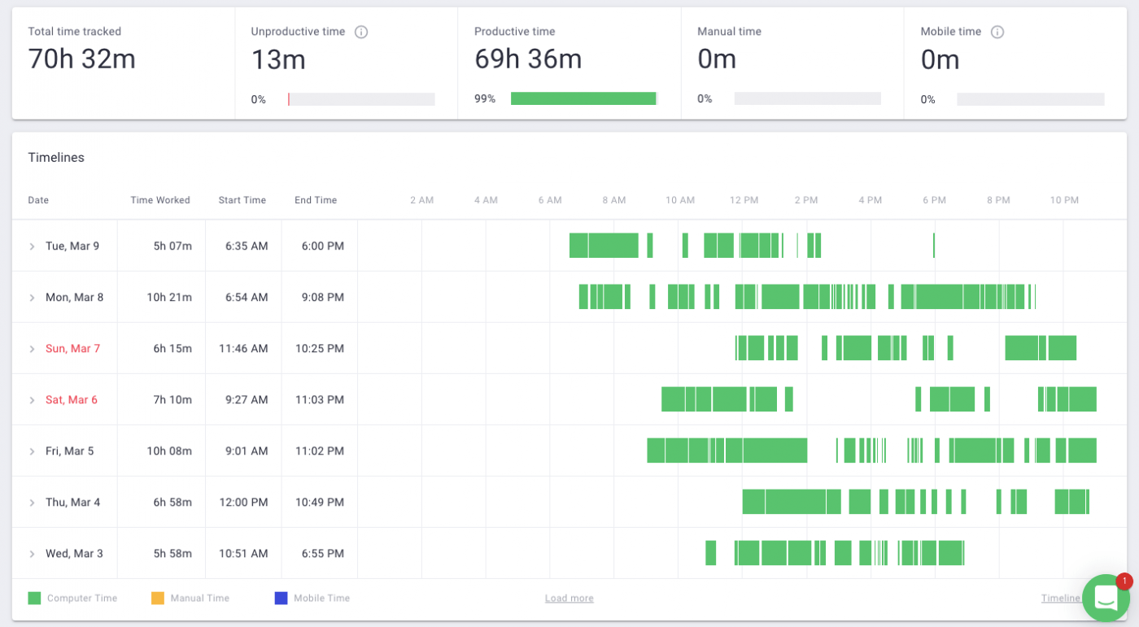Expand the Thu, Mar 4 row chevron
Viewport: 1139px width, 627px height.
[x=33, y=503]
